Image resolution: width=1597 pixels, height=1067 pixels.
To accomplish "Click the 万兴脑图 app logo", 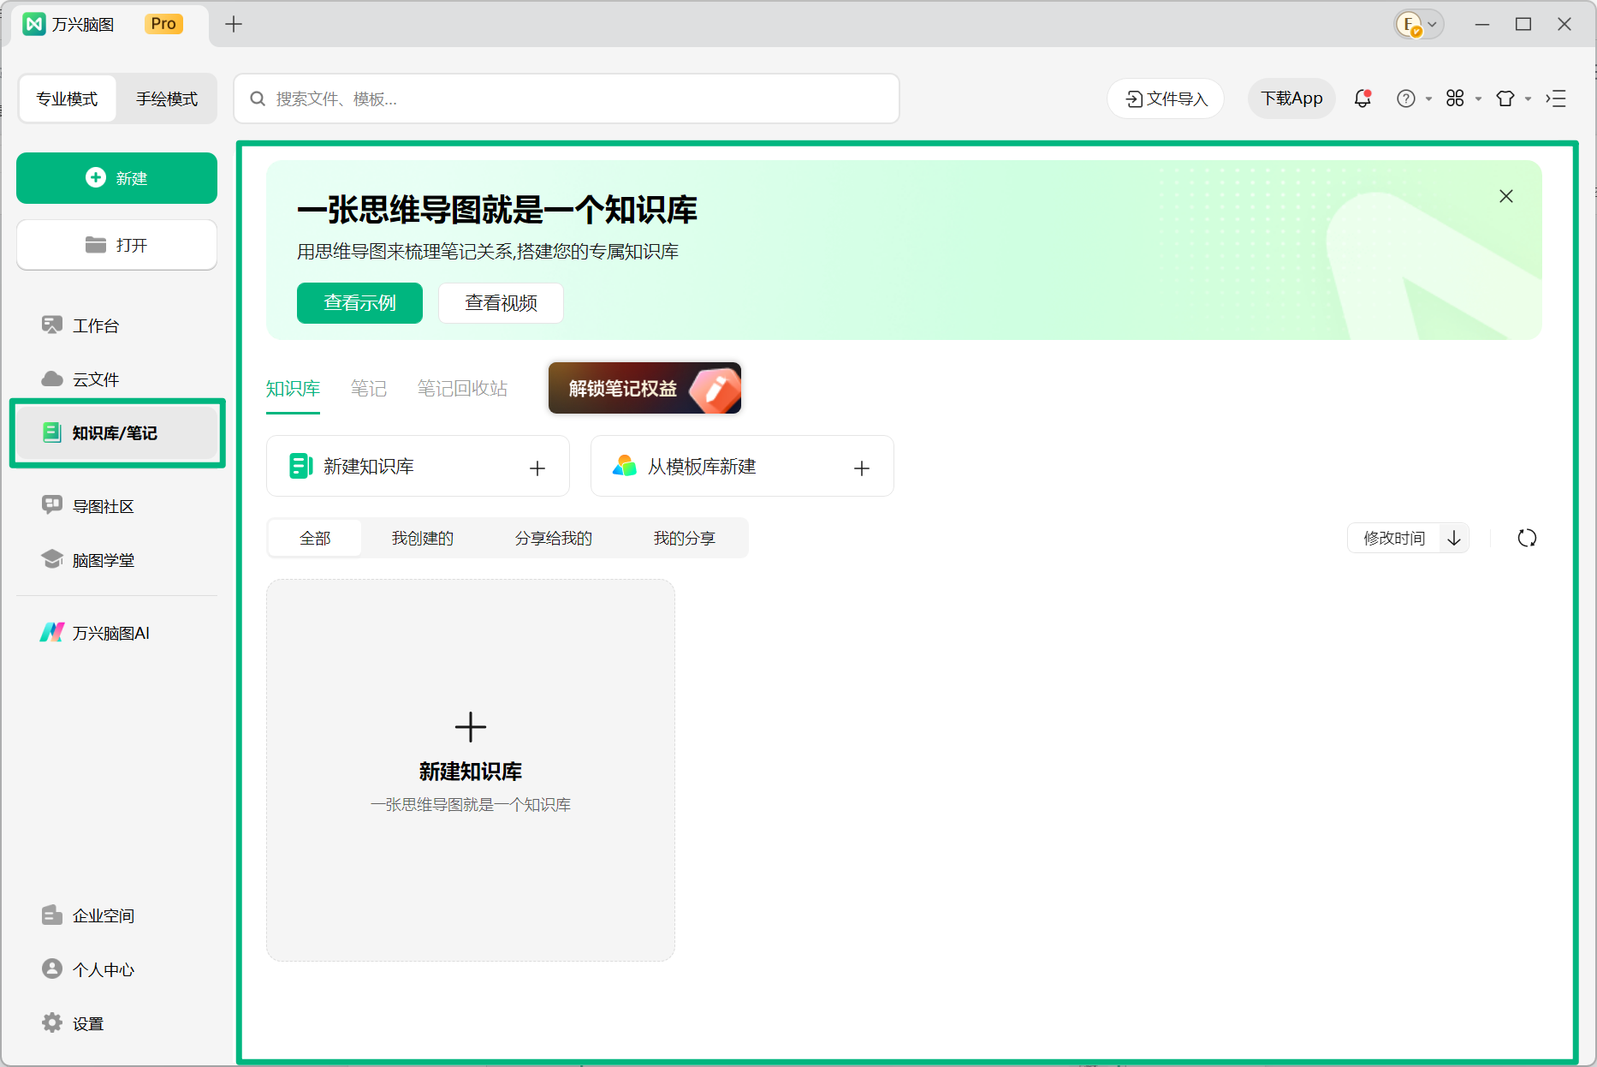I will click(x=34, y=24).
